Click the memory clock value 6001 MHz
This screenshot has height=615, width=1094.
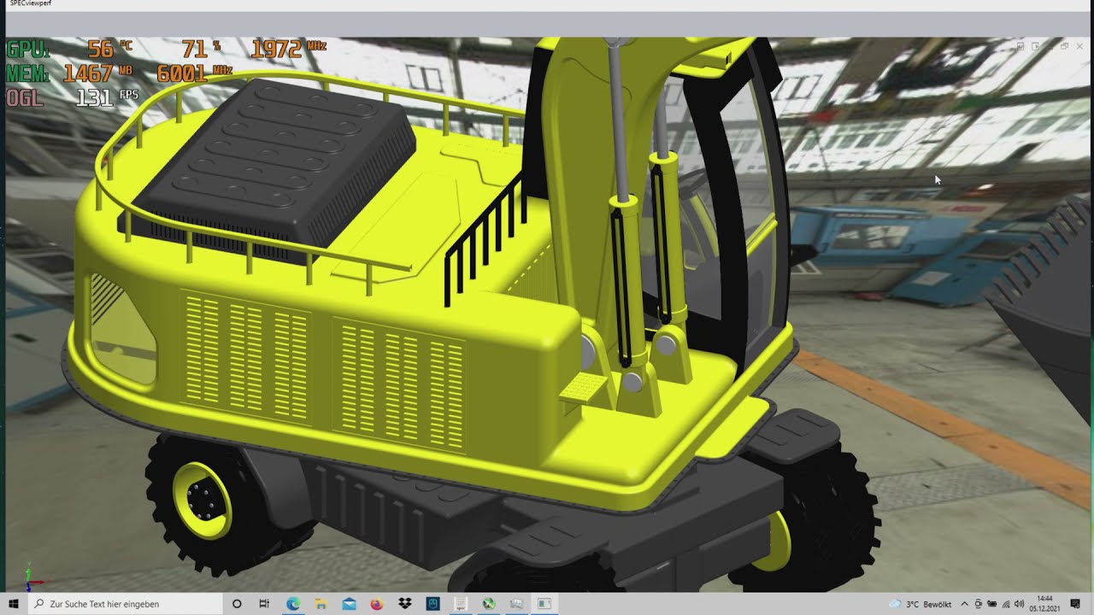194,73
